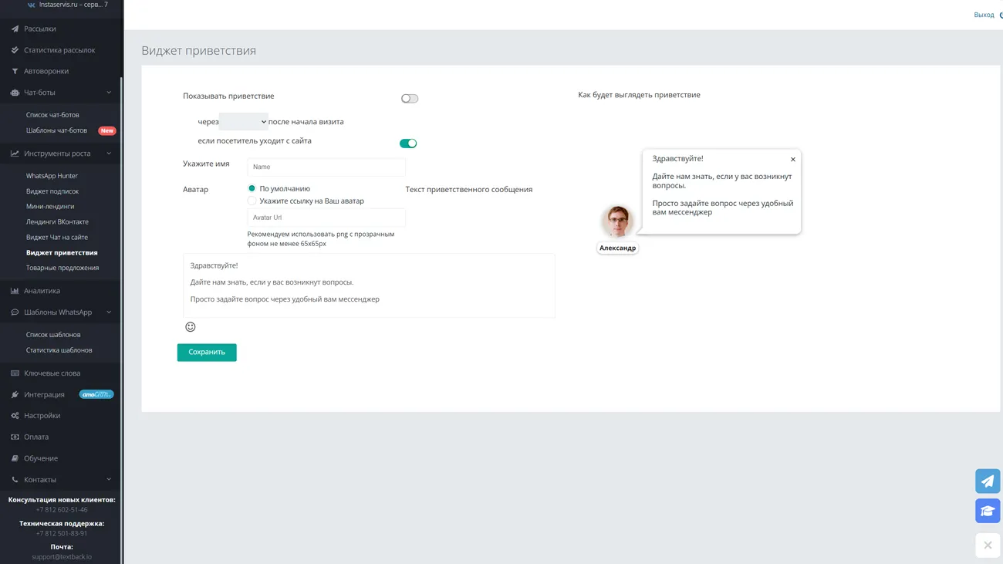
Task: Disable the visitor leaving site toggle
Action: coord(408,144)
